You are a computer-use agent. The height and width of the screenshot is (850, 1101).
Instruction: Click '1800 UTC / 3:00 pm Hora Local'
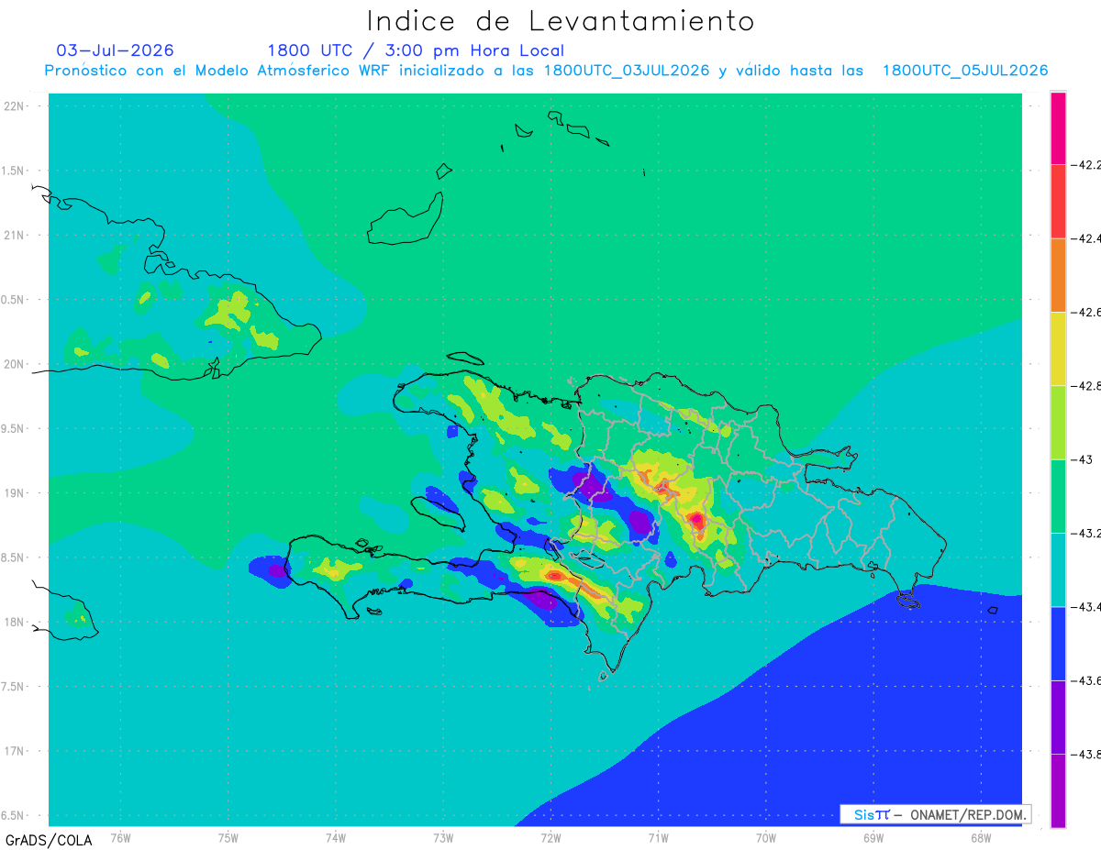[416, 50]
